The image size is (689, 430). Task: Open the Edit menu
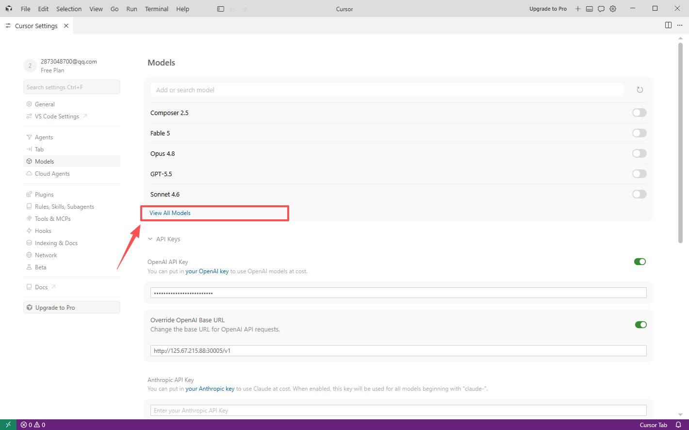click(x=43, y=9)
